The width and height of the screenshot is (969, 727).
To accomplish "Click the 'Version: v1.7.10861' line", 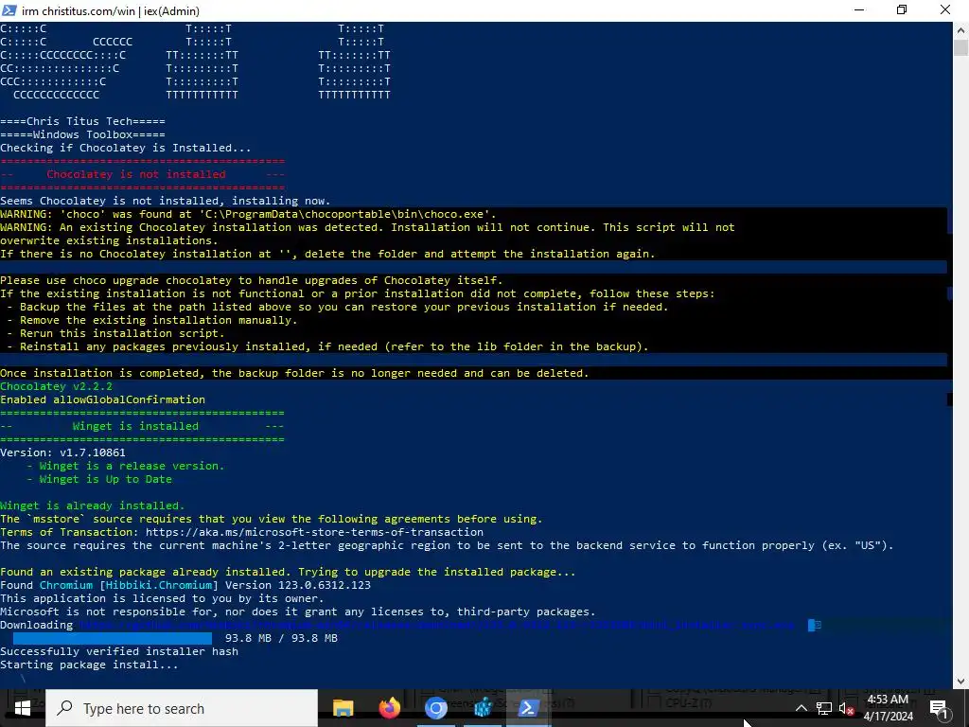I will point(62,452).
